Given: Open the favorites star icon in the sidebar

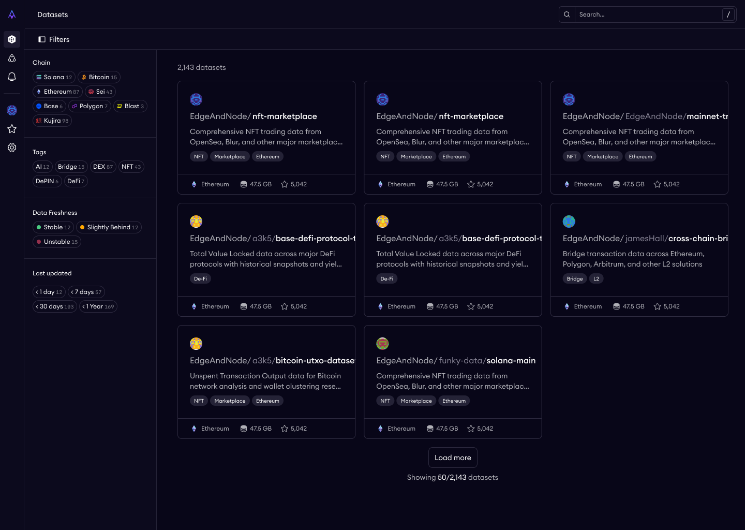Looking at the screenshot, I should (x=12, y=129).
